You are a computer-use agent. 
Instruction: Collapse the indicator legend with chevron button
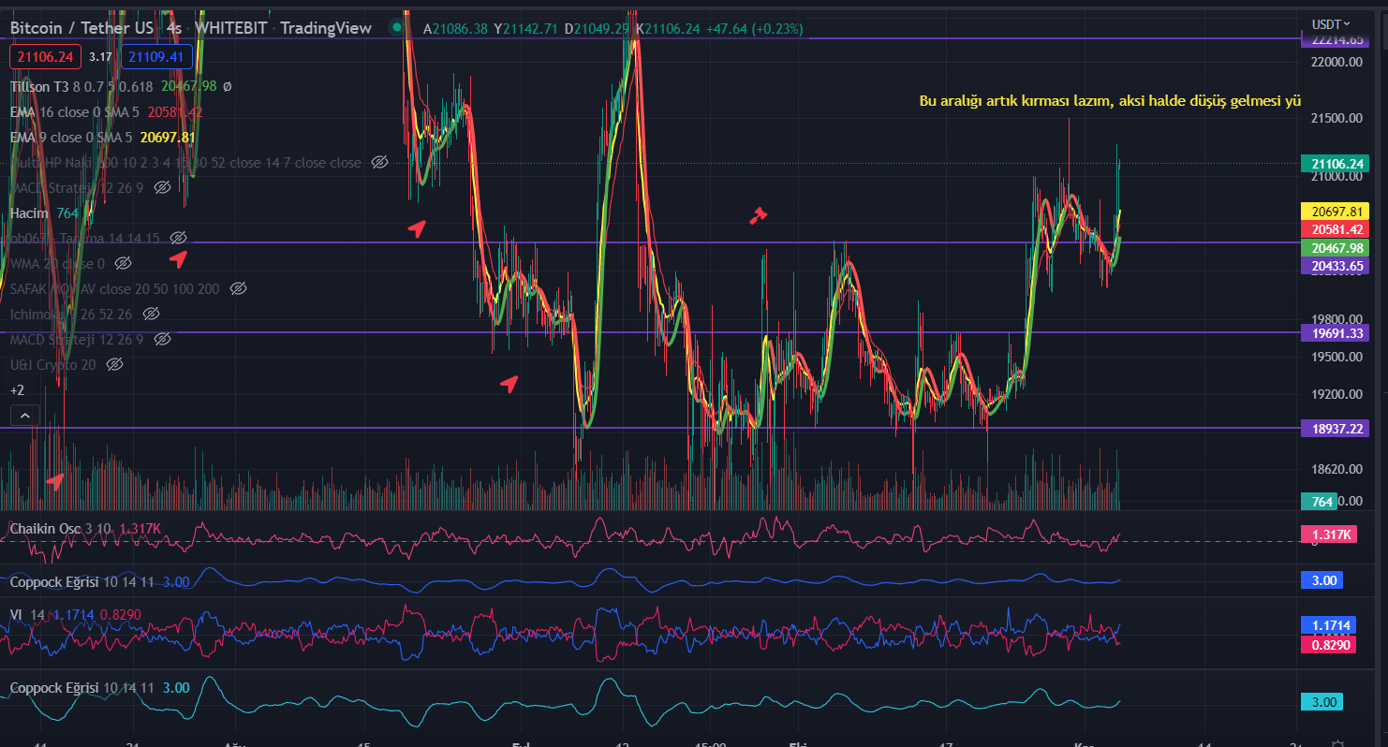click(x=24, y=415)
